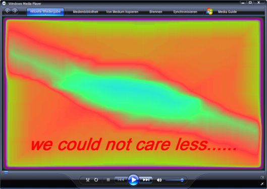Image resolution: width=267 pixels, height=189 pixels.
Task: Open the Von Medium kopieren tab
Action: (122, 12)
